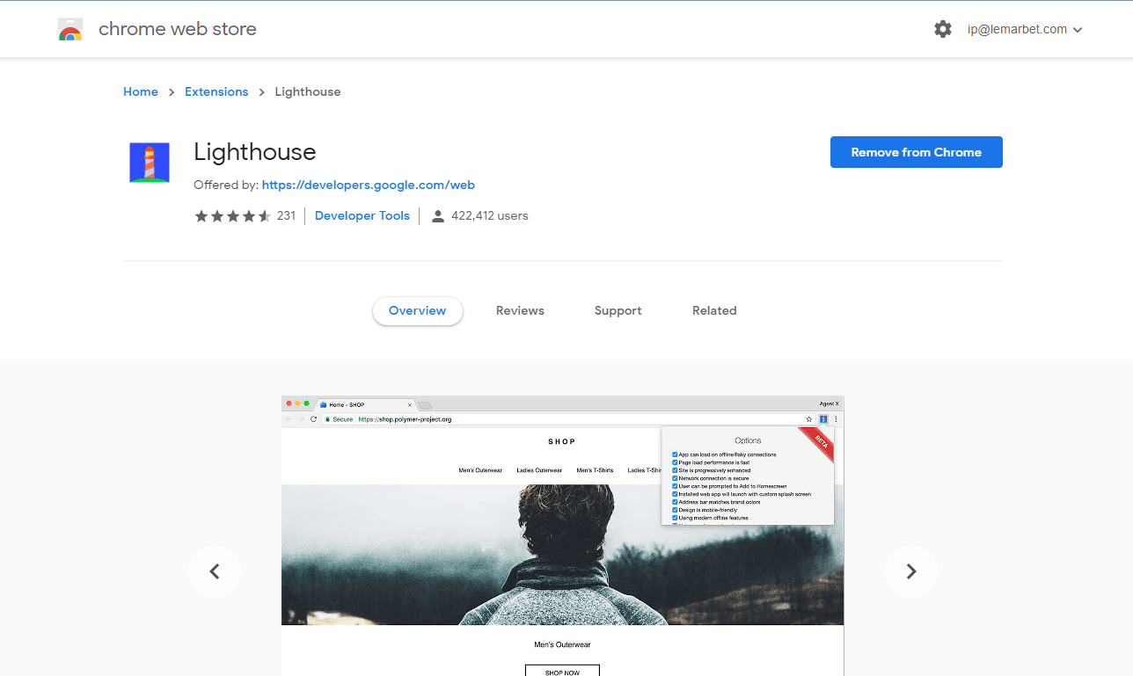Switch to the Reviews tab
The height and width of the screenshot is (676, 1133).
[520, 310]
